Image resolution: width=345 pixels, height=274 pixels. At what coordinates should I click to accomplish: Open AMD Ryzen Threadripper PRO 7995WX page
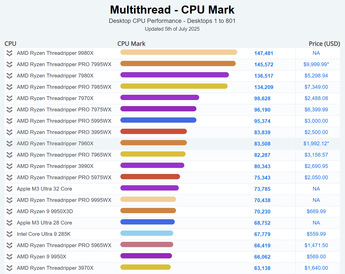[x=64, y=64]
